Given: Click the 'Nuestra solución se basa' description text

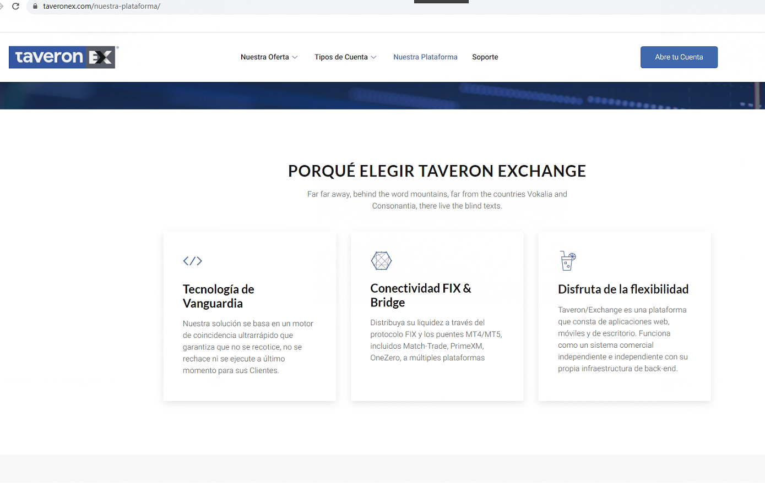Looking at the screenshot, I should 248,347.
